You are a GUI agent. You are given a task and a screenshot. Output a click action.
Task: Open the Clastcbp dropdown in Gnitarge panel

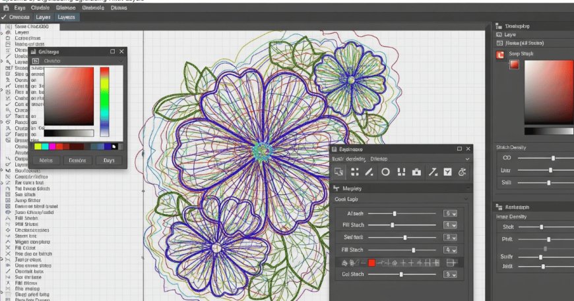point(121,61)
